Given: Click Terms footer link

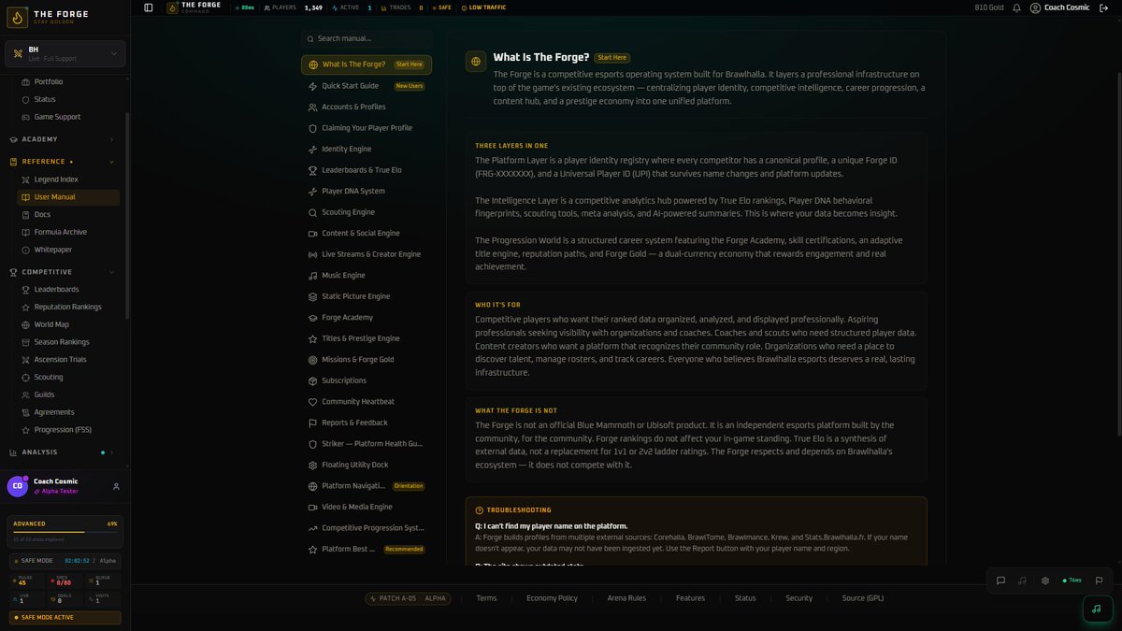Looking at the screenshot, I should [x=486, y=598].
